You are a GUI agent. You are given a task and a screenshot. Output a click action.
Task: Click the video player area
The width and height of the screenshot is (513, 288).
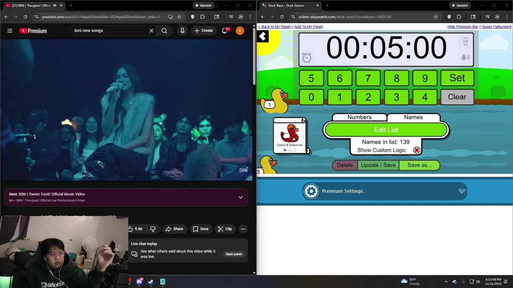[126, 110]
